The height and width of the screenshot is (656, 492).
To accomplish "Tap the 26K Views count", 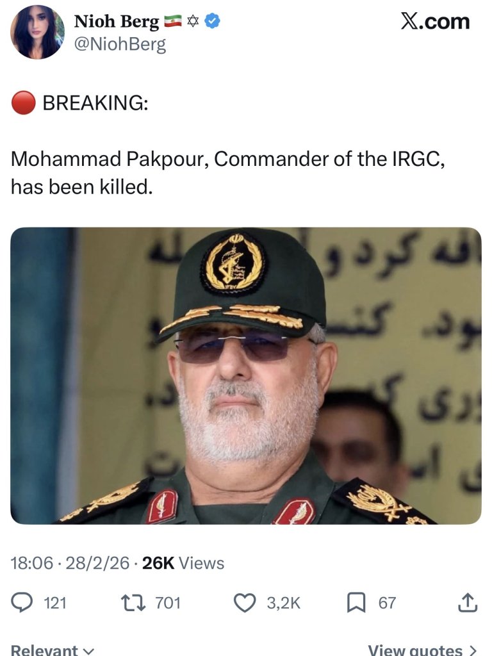I will (183, 563).
